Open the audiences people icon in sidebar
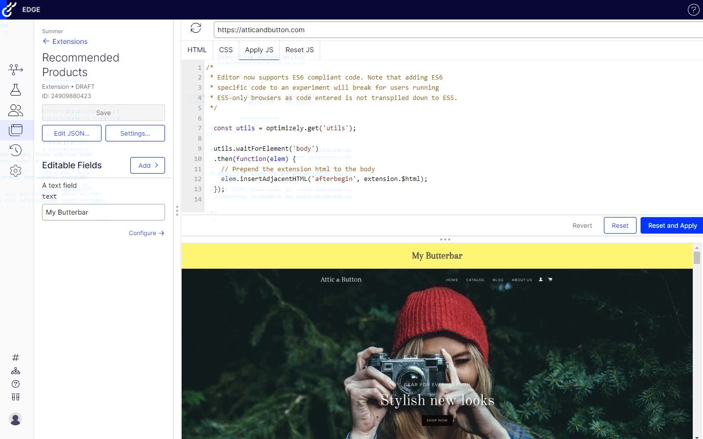 point(16,110)
